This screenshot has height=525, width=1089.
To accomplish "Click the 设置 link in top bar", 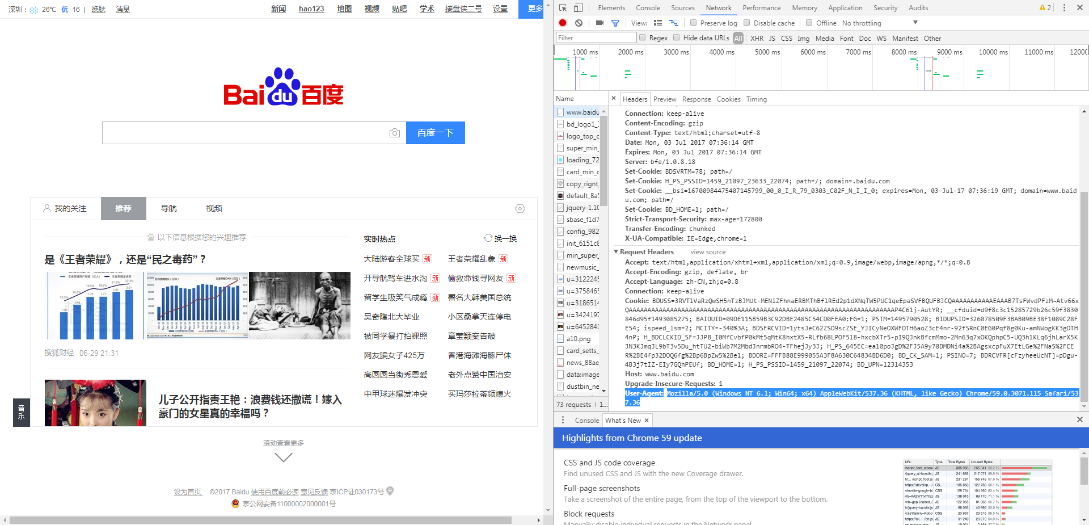I will point(500,9).
